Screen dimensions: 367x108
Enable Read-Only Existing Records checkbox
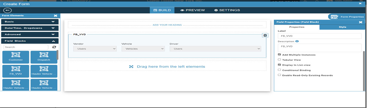click(279, 75)
